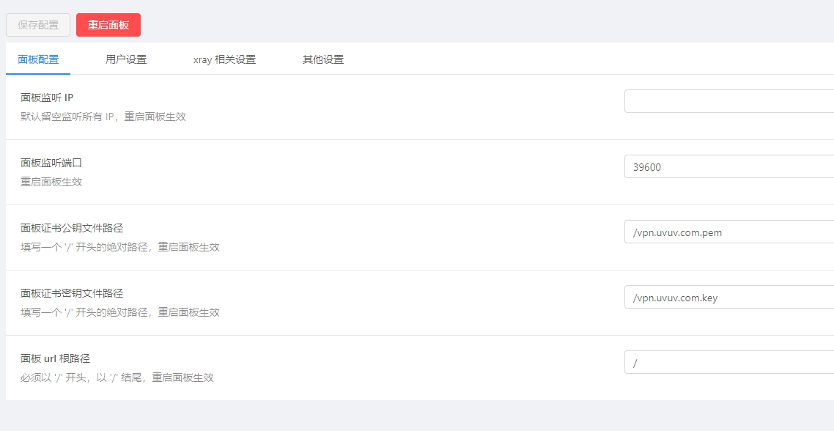Click the 默认留空监听所有 IP description text
834x431 pixels.
click(x=103, y=117)
